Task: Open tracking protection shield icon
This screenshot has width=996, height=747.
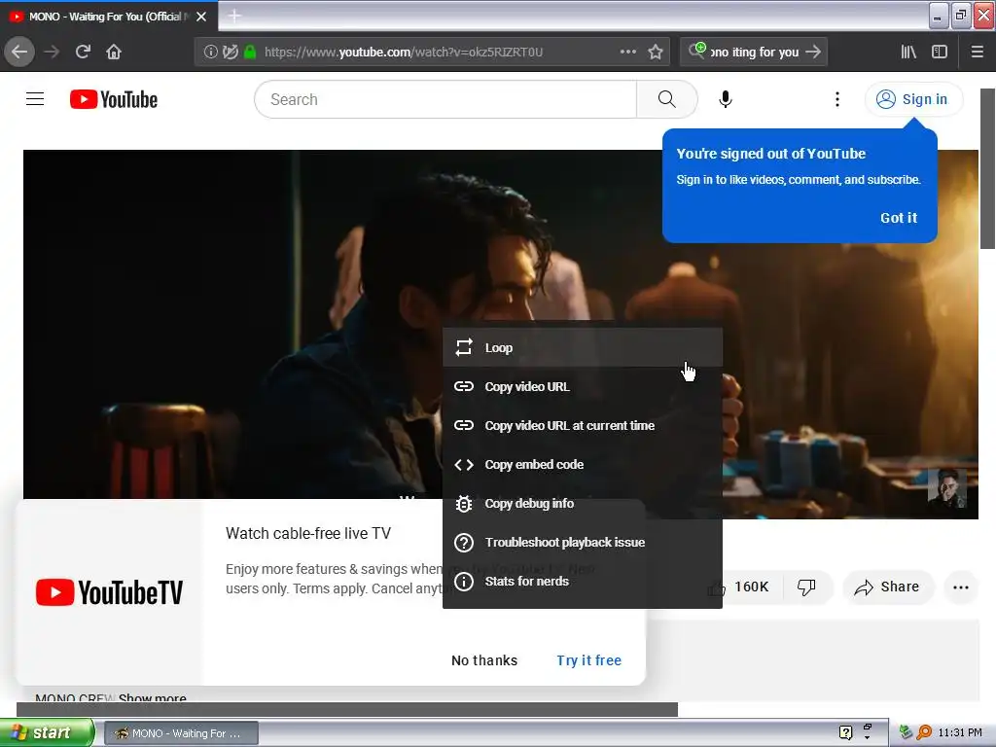Action: (230, 52)
